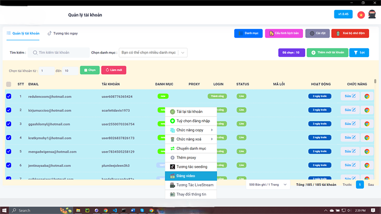Expand the Chọn danh mục dropdown

152,53
